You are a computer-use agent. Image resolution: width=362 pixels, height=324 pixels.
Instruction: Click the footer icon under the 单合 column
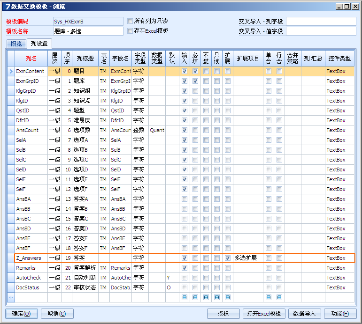(268, 297)
